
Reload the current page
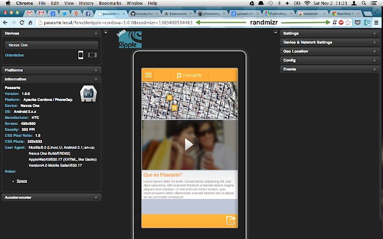coord(22,23)
